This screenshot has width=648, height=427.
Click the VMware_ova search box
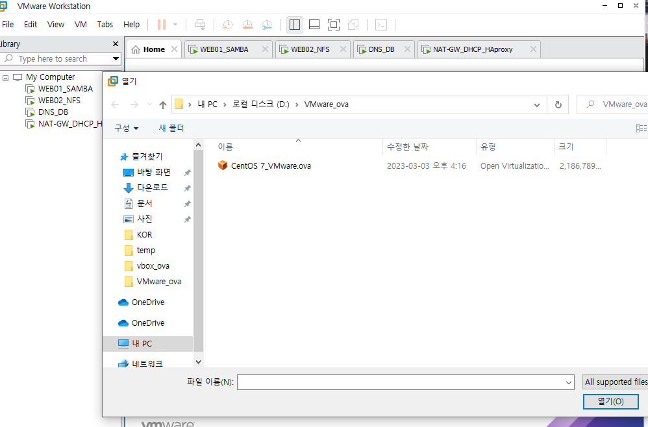click(614, 104)
